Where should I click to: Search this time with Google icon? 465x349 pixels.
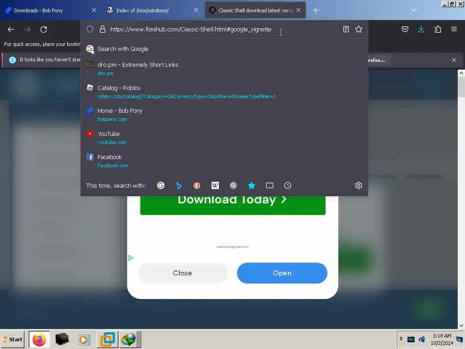pyautogui.click(x=161, y=185)
